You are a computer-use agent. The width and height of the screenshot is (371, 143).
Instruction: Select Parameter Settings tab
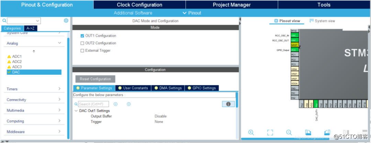[94, 88]
